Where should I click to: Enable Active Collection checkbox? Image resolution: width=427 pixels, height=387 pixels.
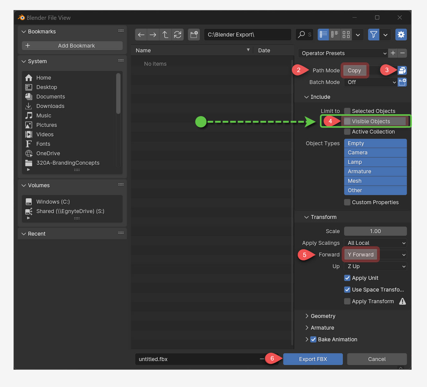click(347, 132)
